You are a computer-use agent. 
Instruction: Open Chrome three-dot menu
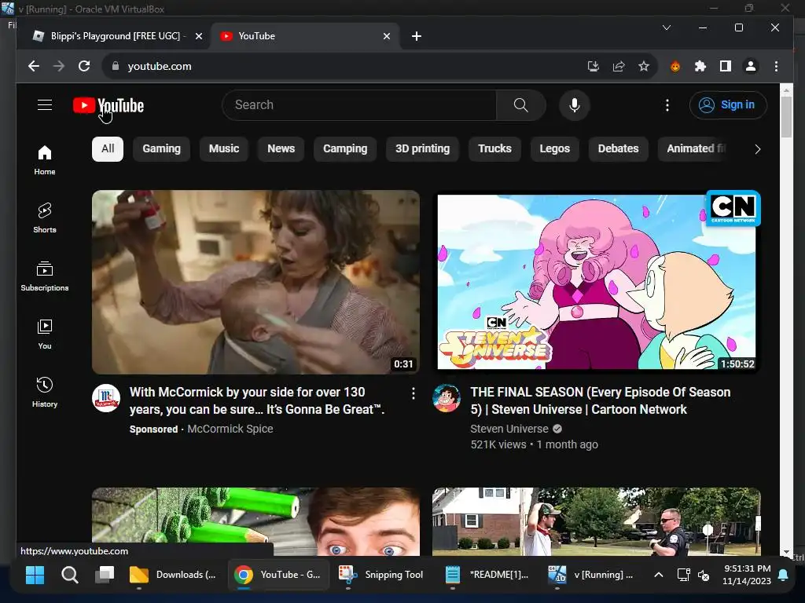click(776, 66)
